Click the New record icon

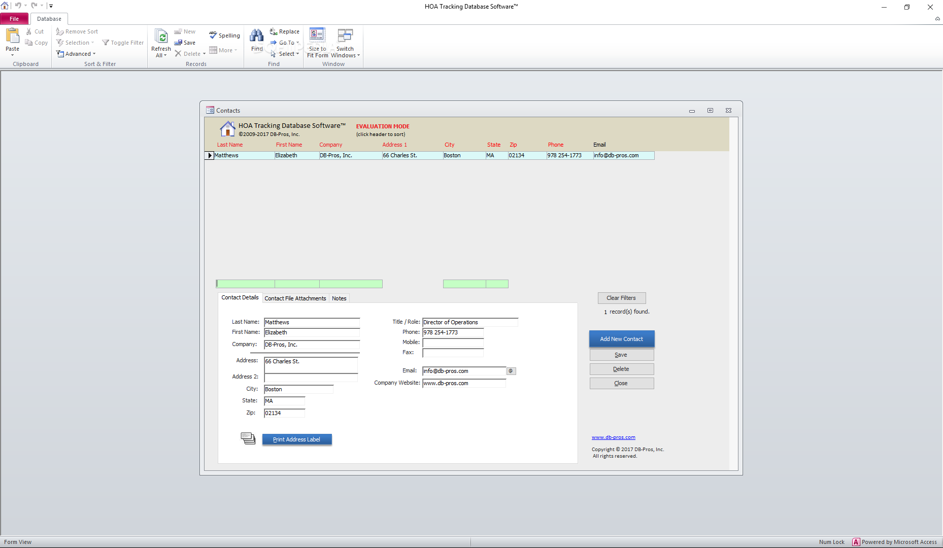pyautogui.click(x=178, y=31)
